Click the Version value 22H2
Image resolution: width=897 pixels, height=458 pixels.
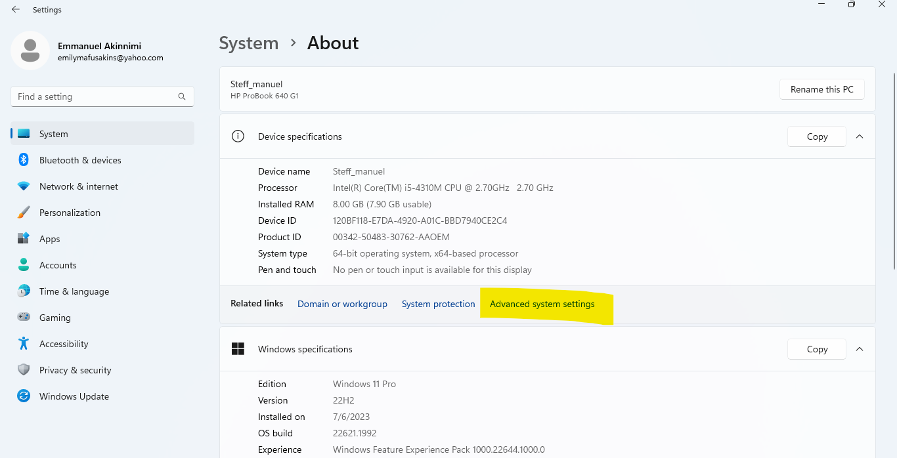coord(343,400)
